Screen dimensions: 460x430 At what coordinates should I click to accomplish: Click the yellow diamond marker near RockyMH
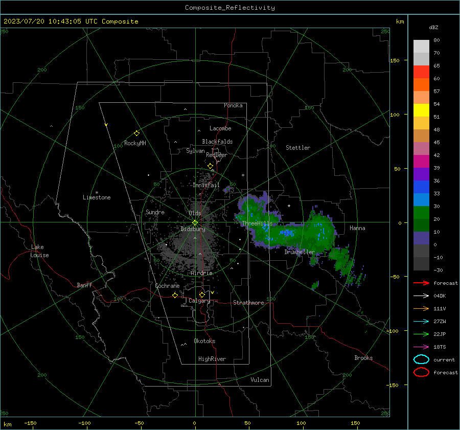[136, 133]
